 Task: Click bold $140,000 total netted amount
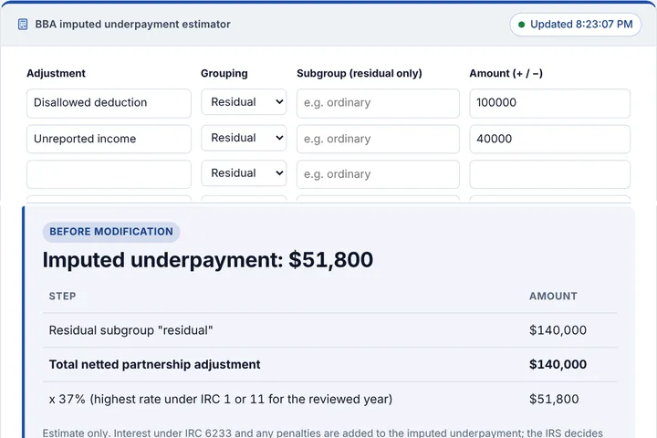pyautogui.click(x=558, y=365)
